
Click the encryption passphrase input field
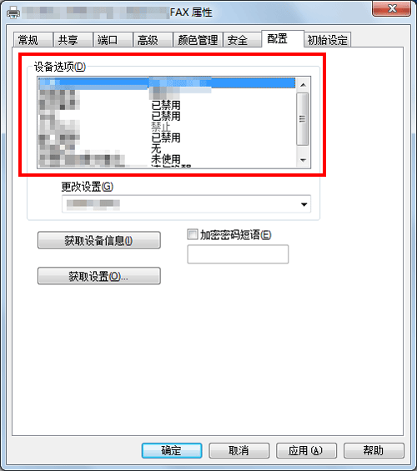[x=238, y=254]
